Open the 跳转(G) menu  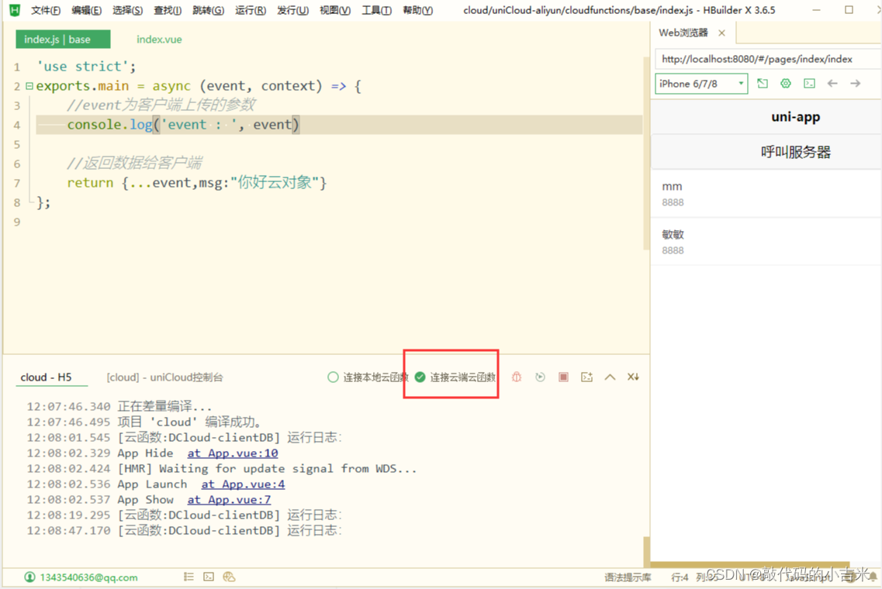click(208, 10)
